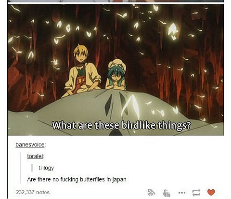Click the partial image strip above the screenshot

click(115, 1)
